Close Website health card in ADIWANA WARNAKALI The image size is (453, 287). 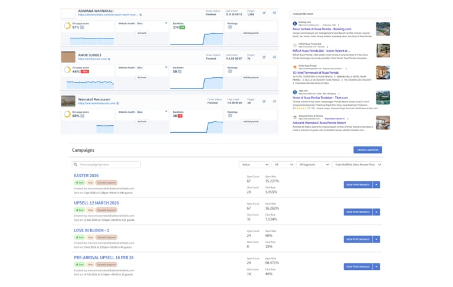166,23
